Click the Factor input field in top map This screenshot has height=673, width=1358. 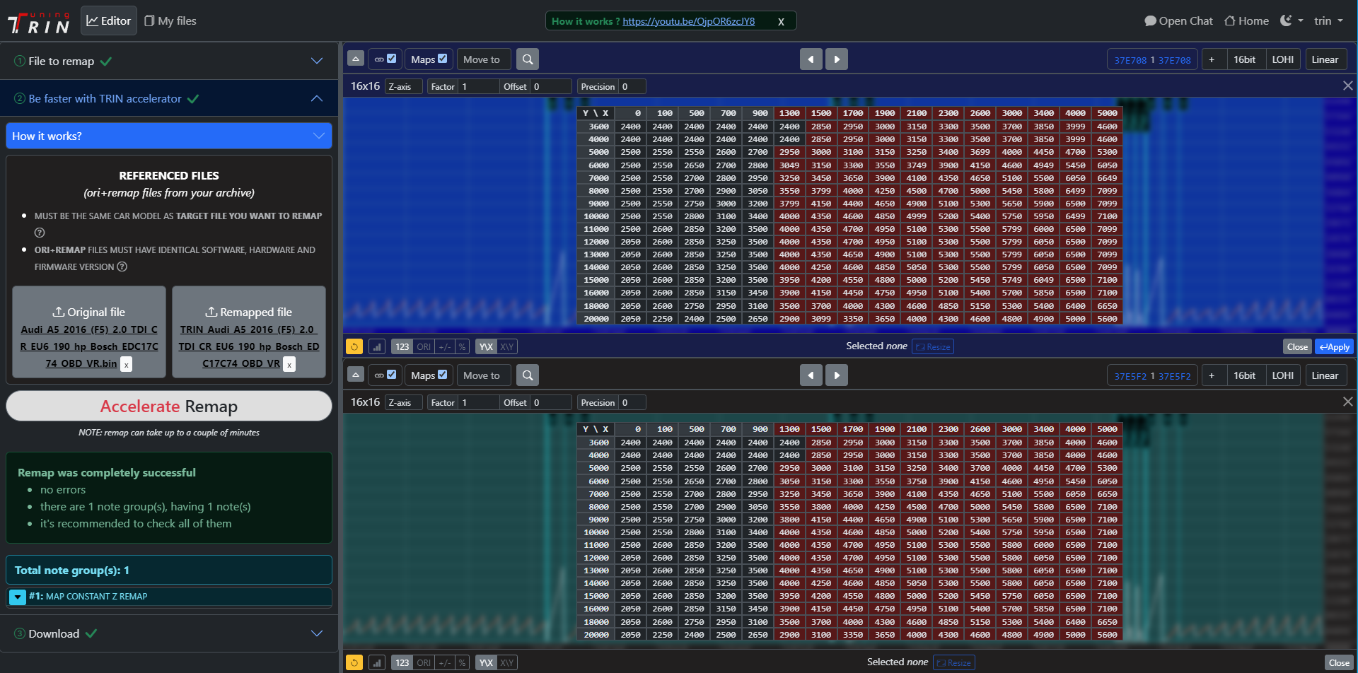click(478, 86)
